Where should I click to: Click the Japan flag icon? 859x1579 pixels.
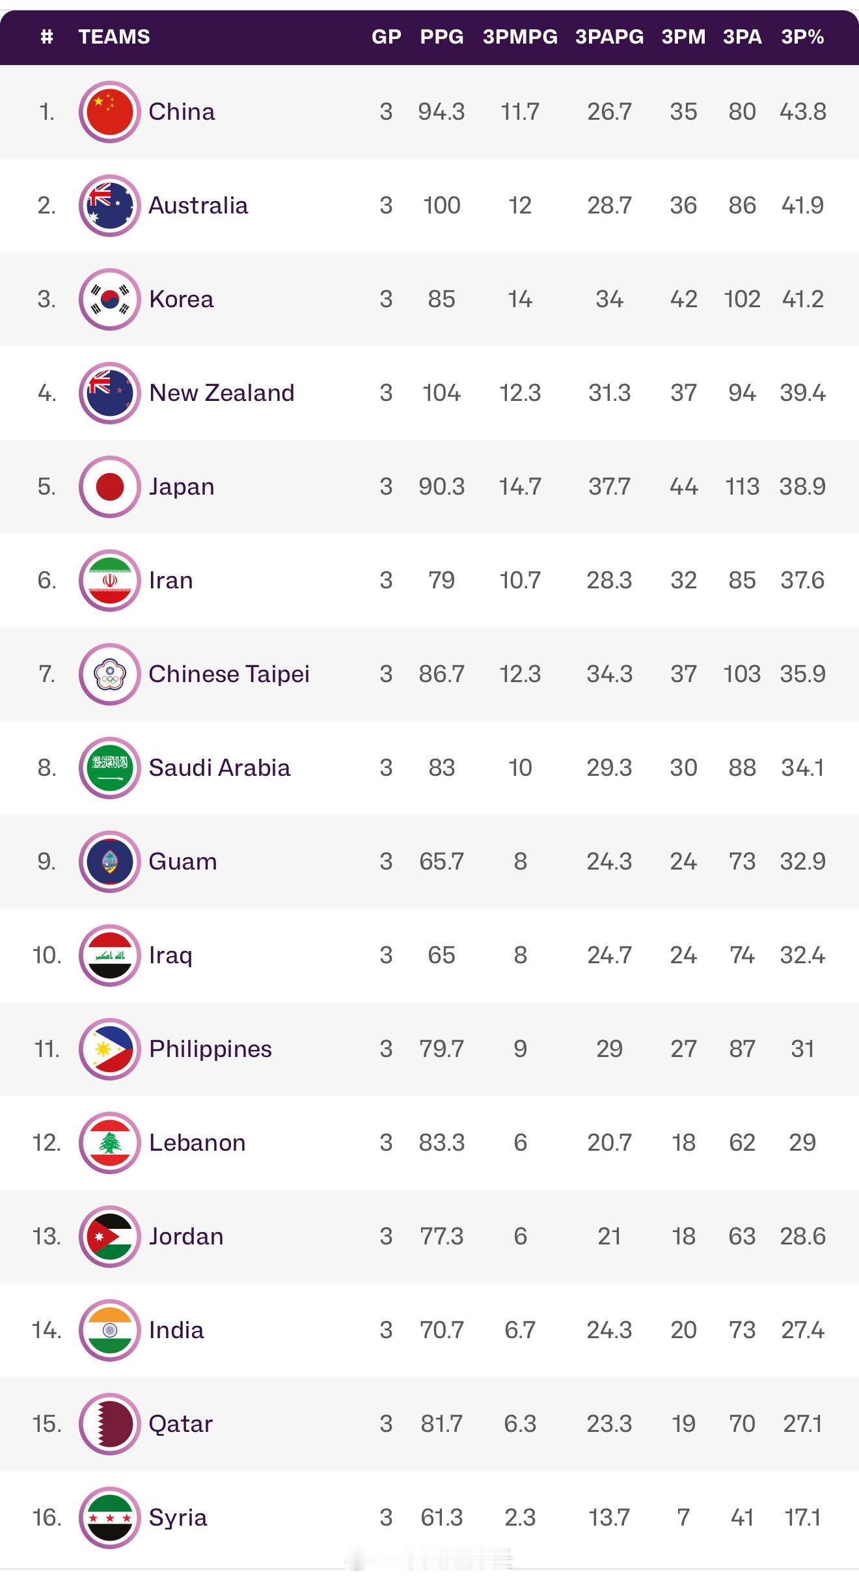pos(110,487)
